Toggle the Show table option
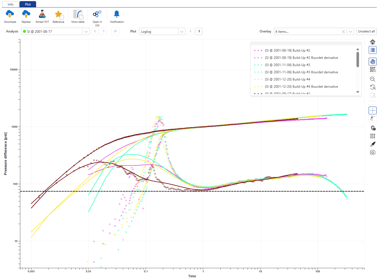The width and height of the screenshot is (379, 279). (x=78, y=14)
